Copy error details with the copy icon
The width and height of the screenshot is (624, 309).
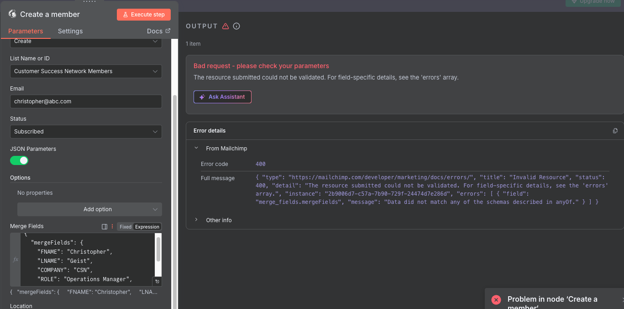[615, 131]
